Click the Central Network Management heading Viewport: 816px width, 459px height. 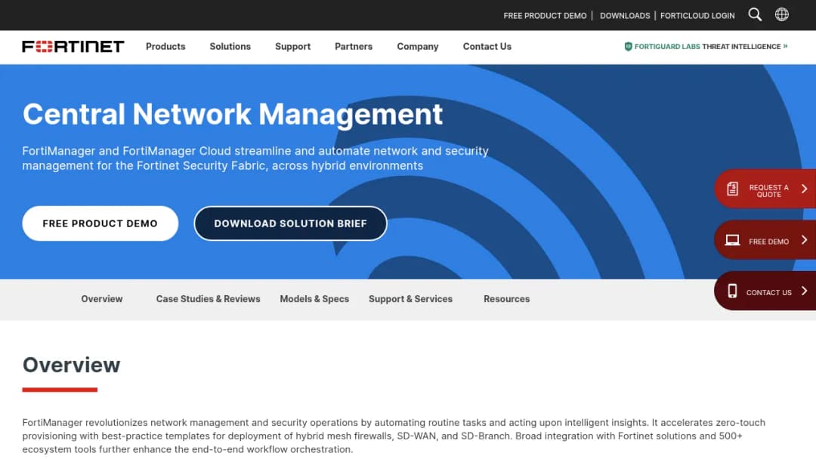(232, 114)
